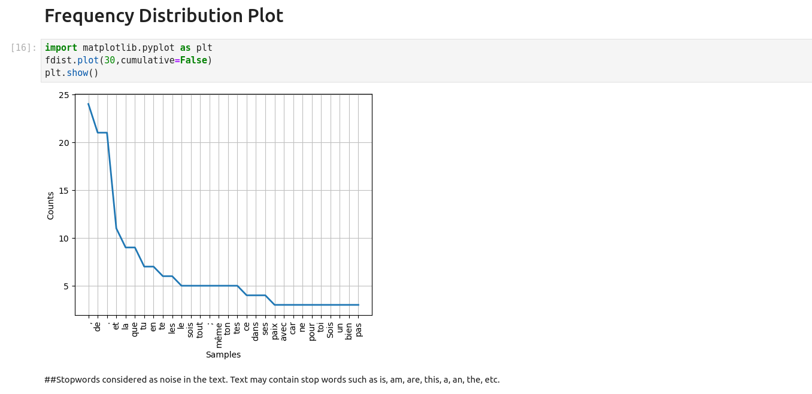Click the 25 tick on the y-axis
Screen dimensions: 812x394
click(x=64, y=95)
